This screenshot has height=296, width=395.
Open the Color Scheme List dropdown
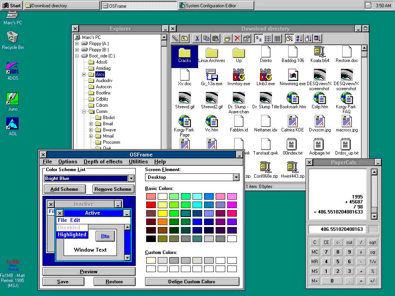pyautogui.click(x=131, y=178)
